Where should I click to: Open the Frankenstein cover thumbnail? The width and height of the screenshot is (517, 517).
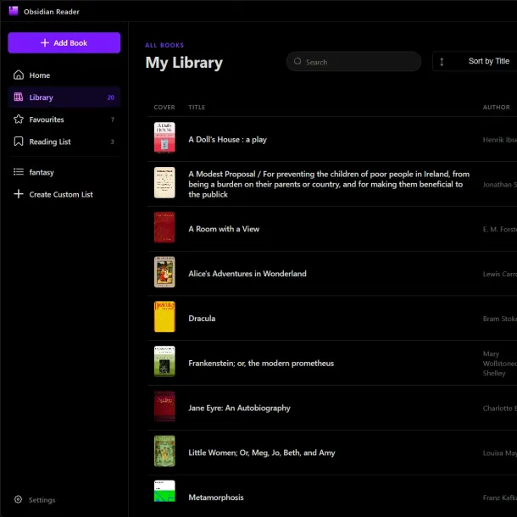point(164,362)
